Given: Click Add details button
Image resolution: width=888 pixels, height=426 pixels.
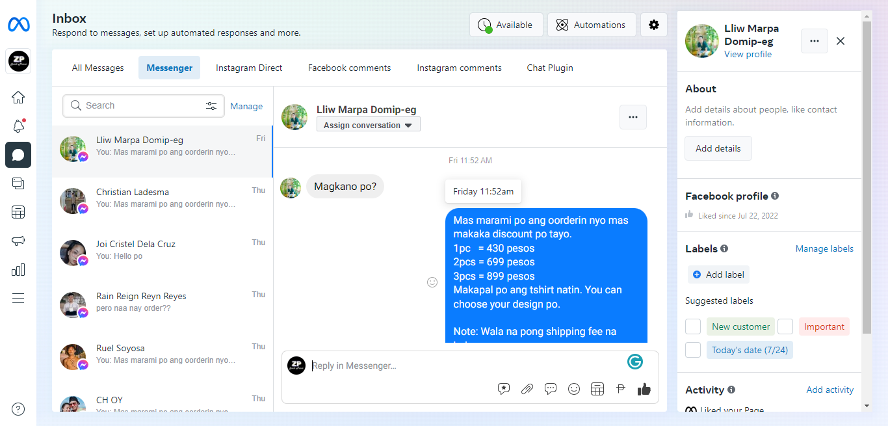Looking at the screenshot, I should (718, 148).
